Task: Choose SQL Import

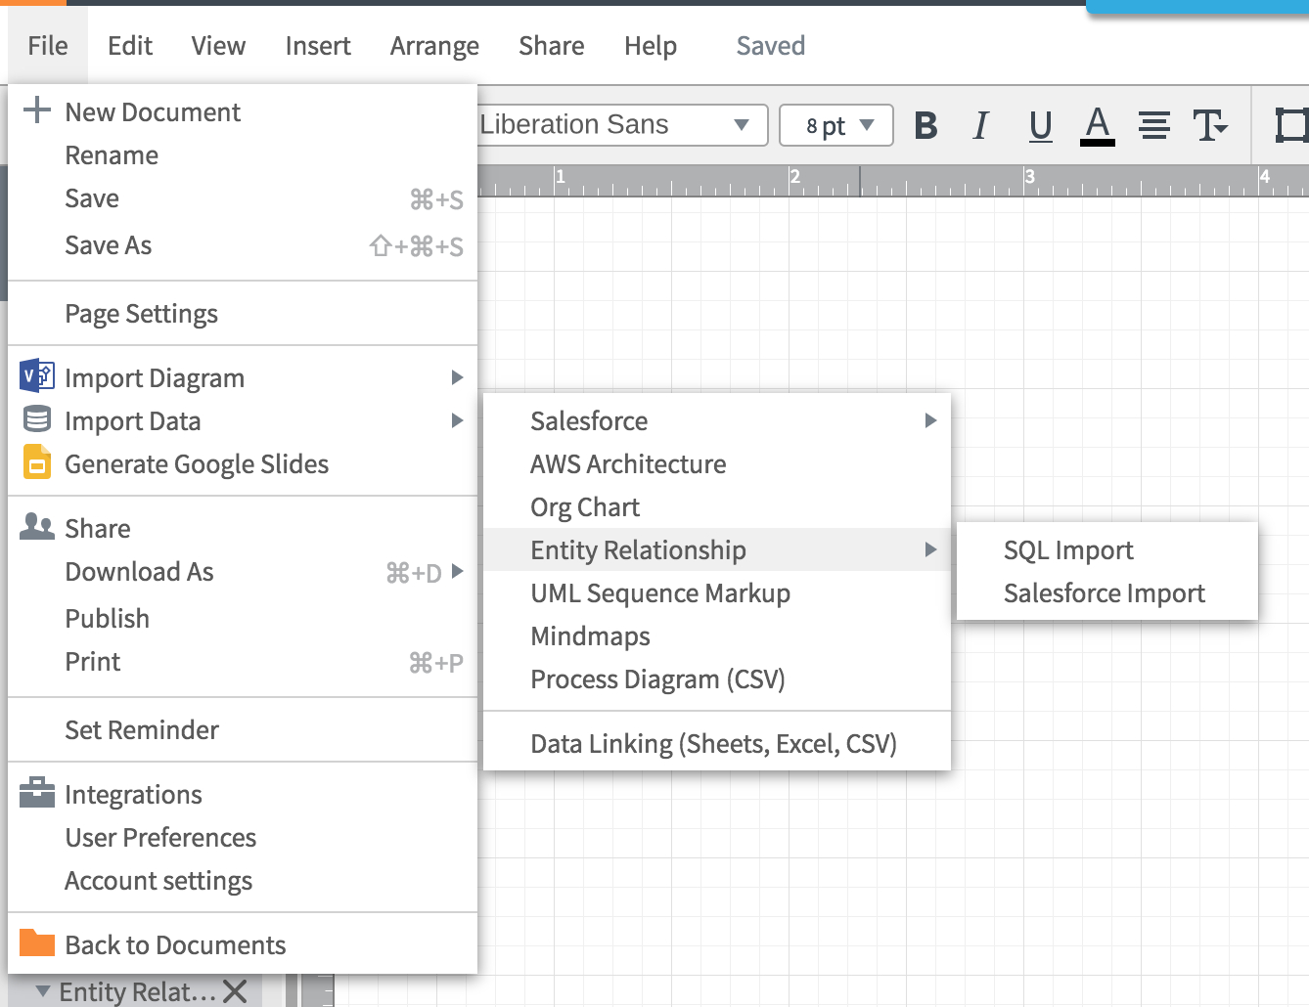Action: pos(1107,550)
